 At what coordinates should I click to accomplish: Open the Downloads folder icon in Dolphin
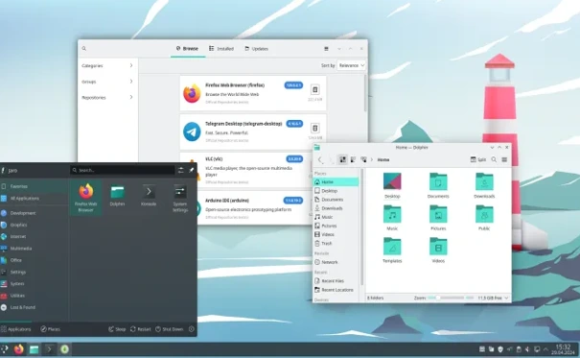pos(484,185)
